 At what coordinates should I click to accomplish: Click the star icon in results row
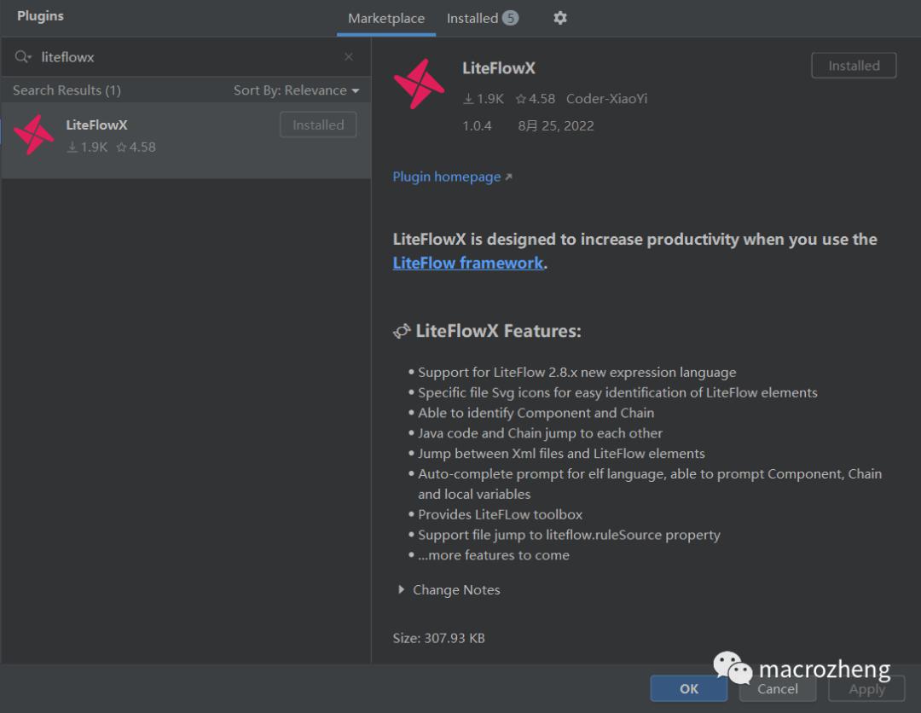click(121, 148)
